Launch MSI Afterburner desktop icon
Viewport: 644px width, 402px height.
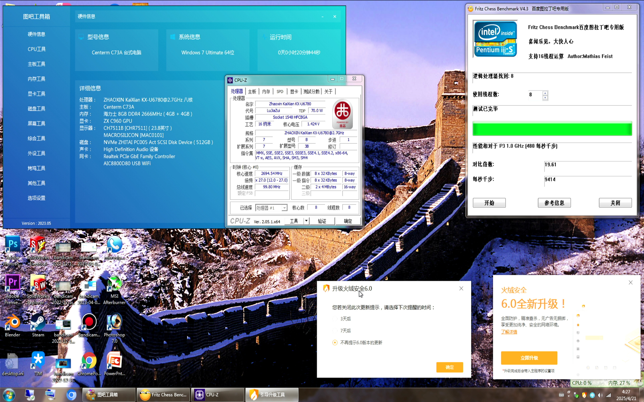click(x=114, y=289)
